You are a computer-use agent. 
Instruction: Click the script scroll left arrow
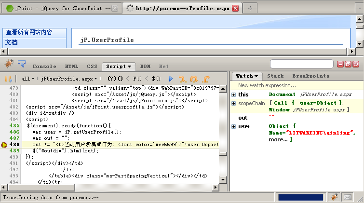coord(3,187)
